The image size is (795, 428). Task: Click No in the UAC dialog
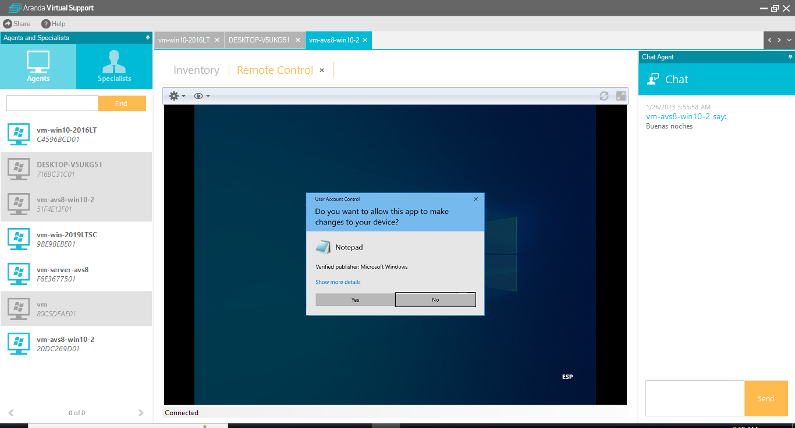coord(435,299)
